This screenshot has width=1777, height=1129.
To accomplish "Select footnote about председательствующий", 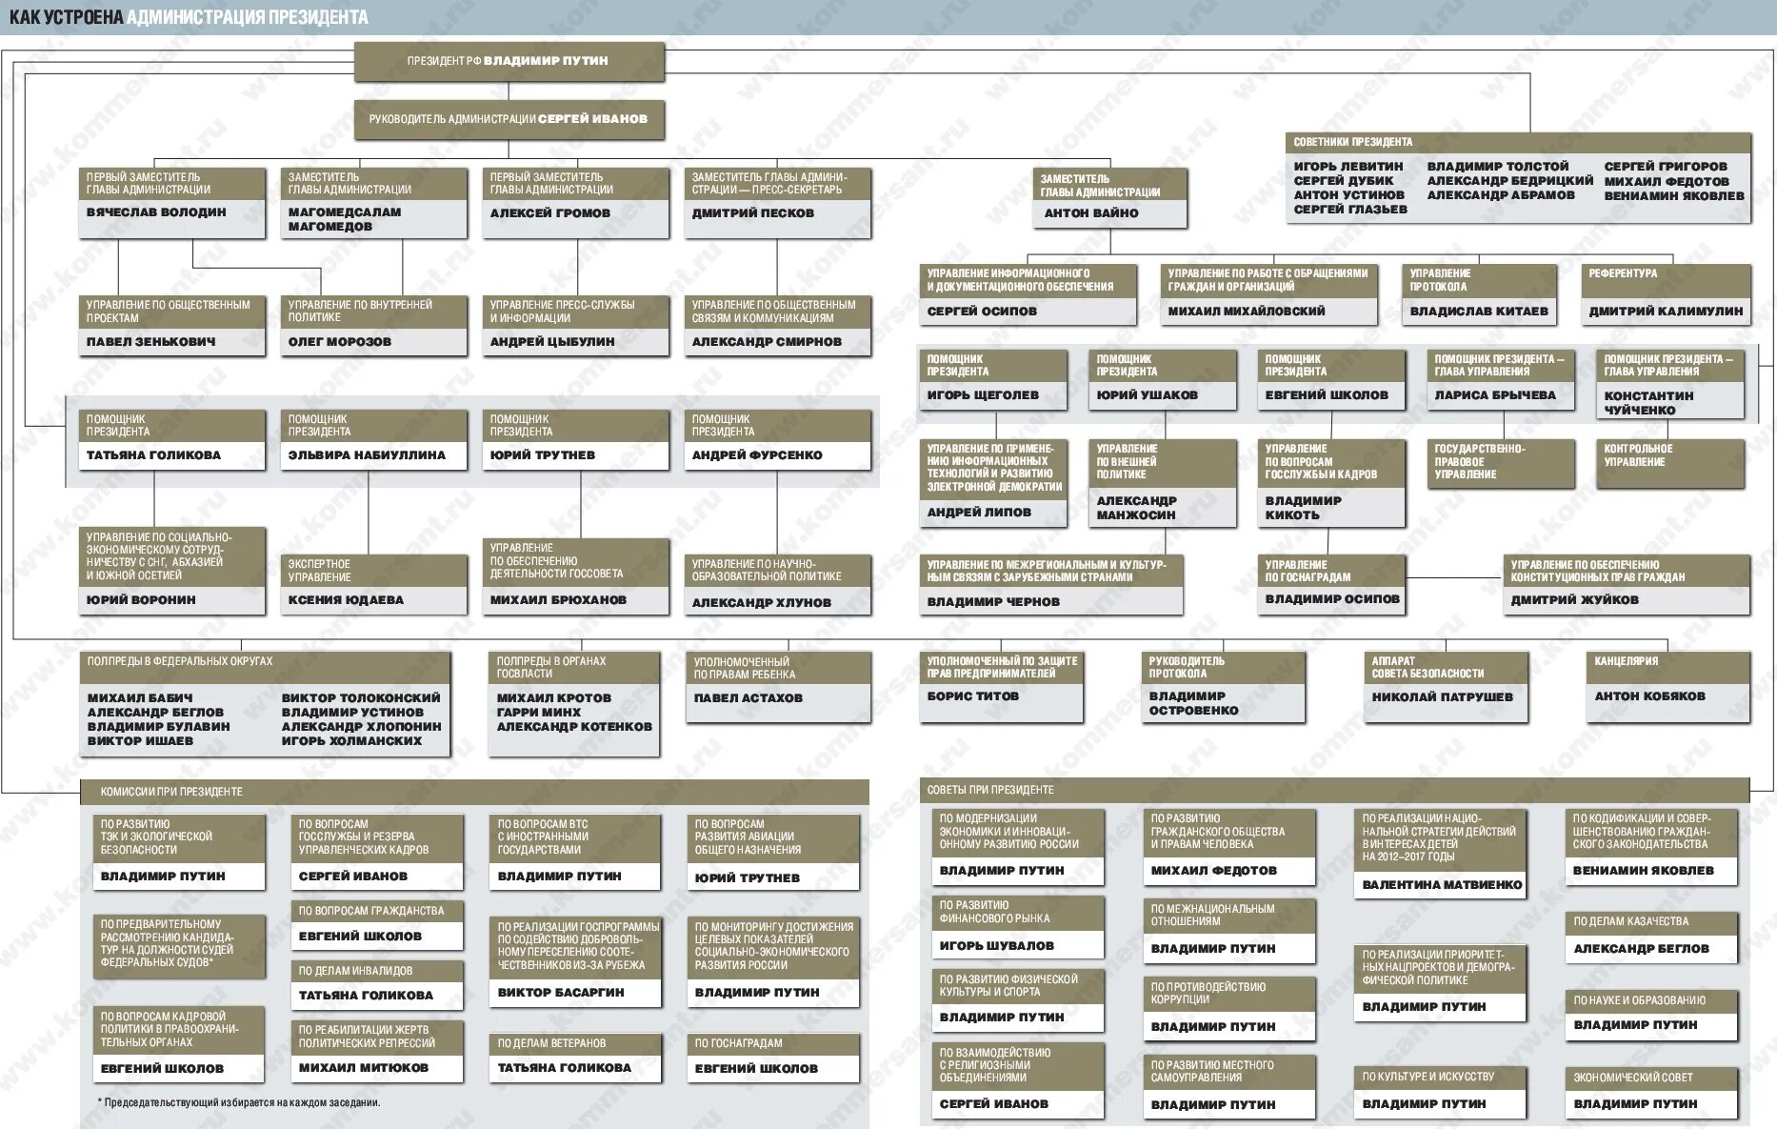I will coord(238,1103).
